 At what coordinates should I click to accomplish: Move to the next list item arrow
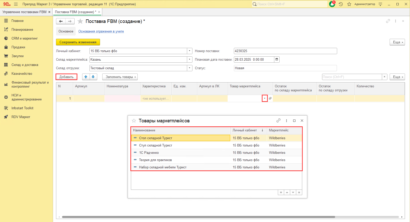pyautogui.click(x=293, y=192)
